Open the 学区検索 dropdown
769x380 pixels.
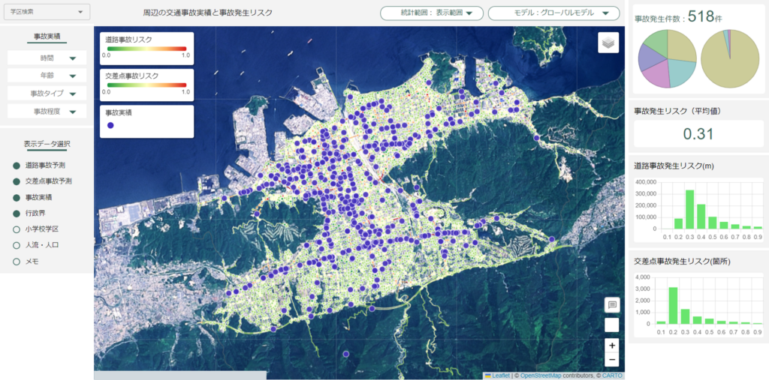[x=47, y=11]
